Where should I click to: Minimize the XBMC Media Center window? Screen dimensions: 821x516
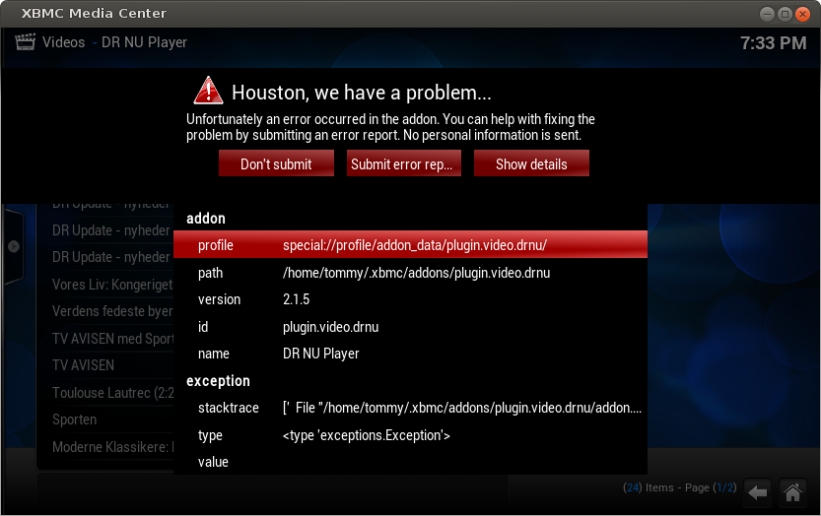767,14
